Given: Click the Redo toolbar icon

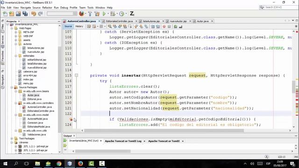Looking at the screenshot, I should (x=41, y=14).
